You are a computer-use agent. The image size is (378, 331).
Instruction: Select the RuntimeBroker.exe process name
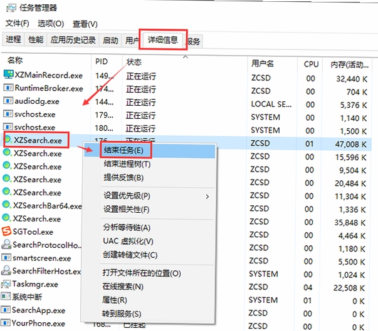click(49, 88)
